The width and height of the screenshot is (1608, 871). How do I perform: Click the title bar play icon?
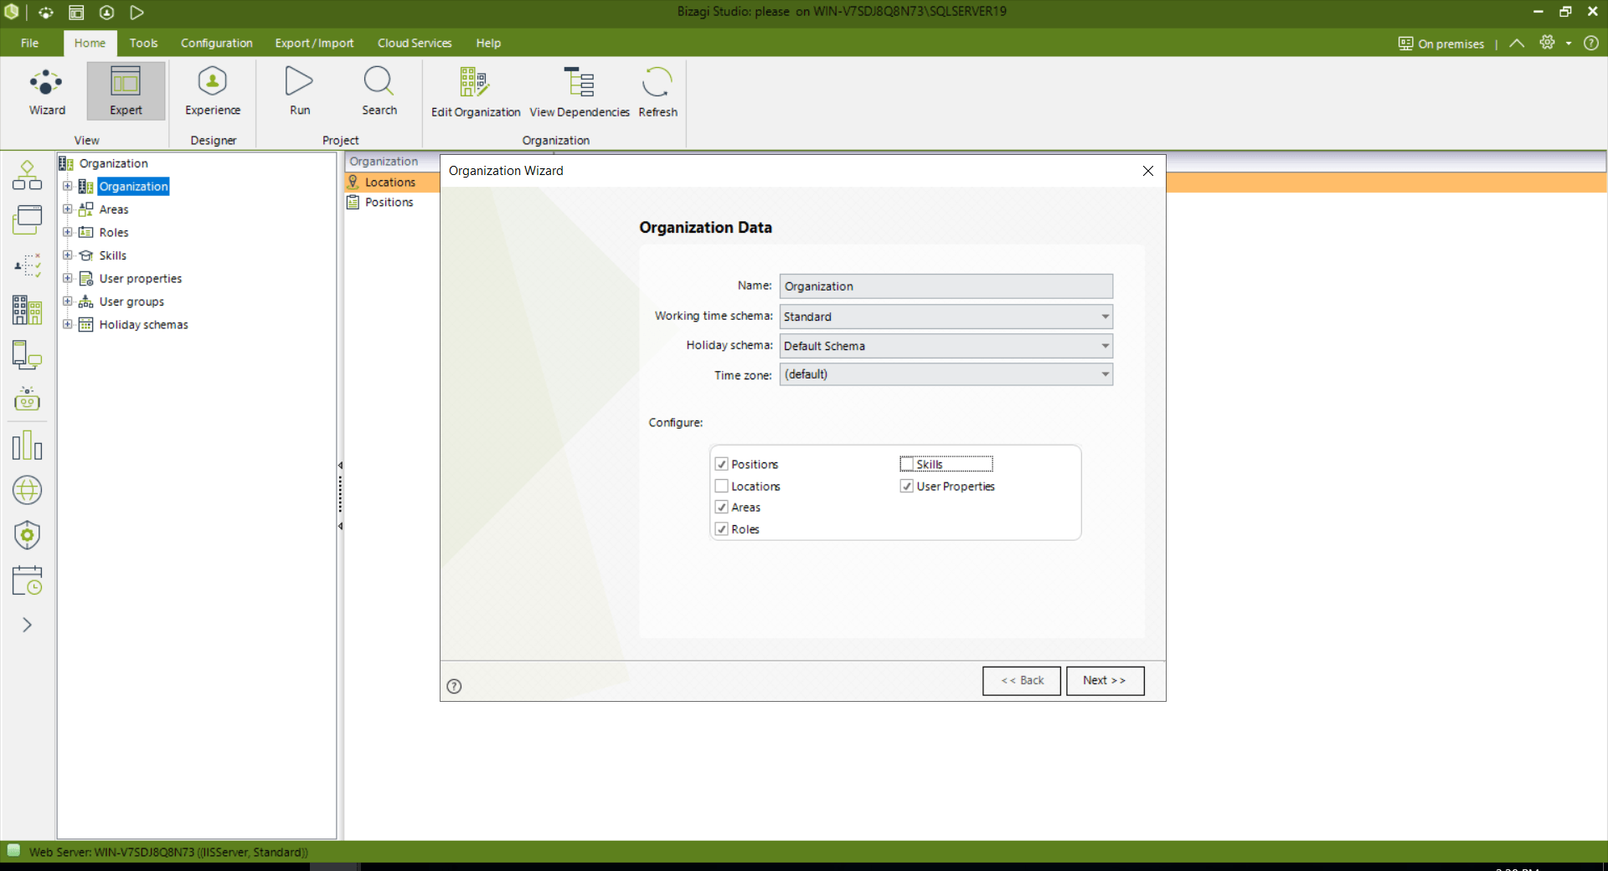(x=137, y=12)
